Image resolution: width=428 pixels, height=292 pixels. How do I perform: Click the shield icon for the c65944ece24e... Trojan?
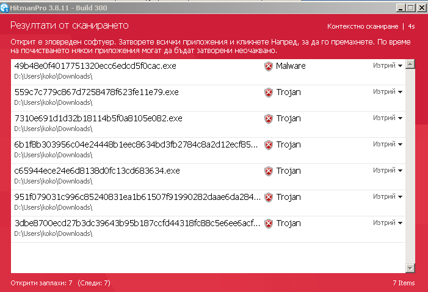(x=269, y=171)
